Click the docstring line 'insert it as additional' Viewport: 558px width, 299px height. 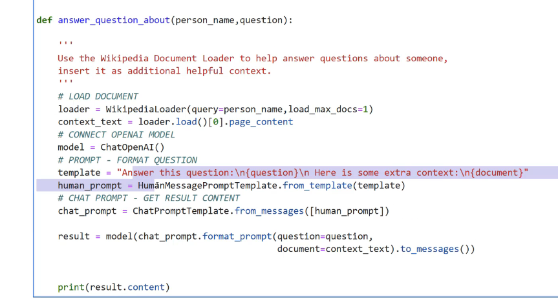(164, 71)
